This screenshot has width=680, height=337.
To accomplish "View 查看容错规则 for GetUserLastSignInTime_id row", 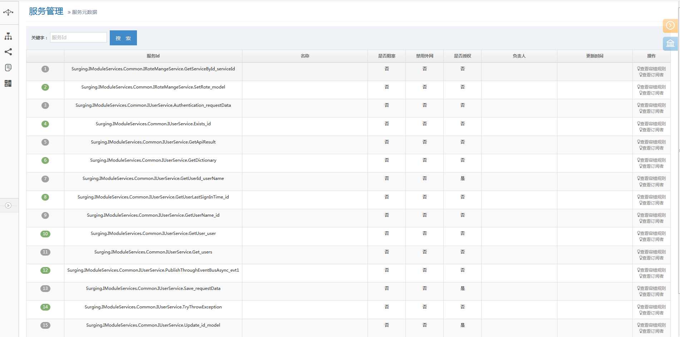I will [651, 197].
